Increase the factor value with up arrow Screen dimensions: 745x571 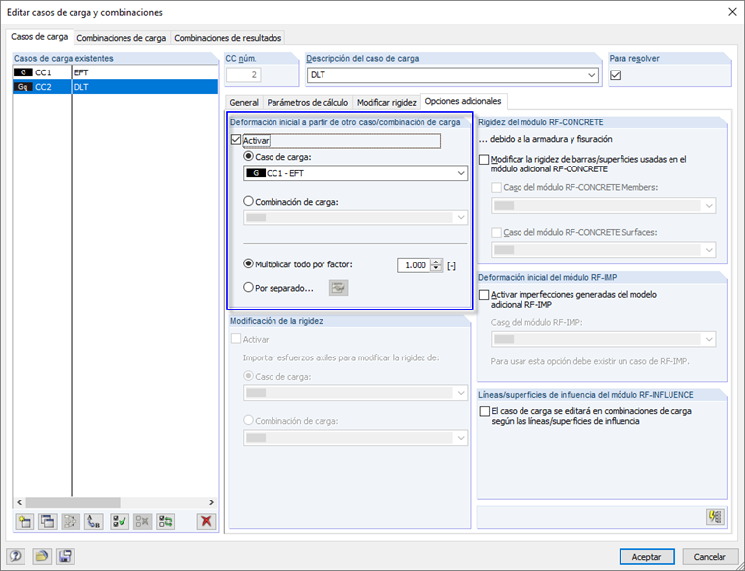(436, 262)
